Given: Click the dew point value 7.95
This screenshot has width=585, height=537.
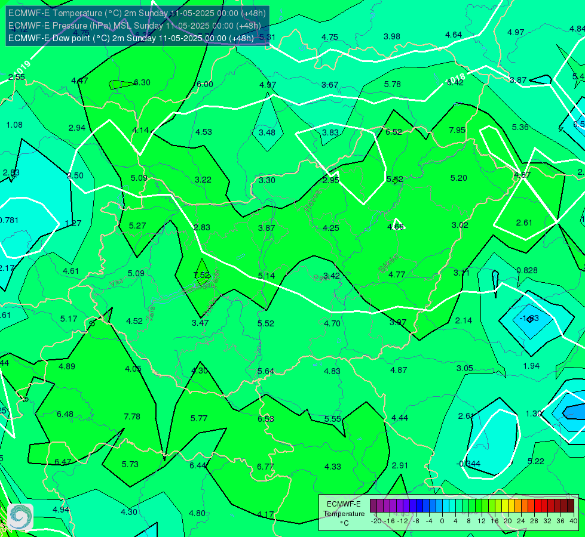Looking at the screenshot, I should [x=457, y=130].
